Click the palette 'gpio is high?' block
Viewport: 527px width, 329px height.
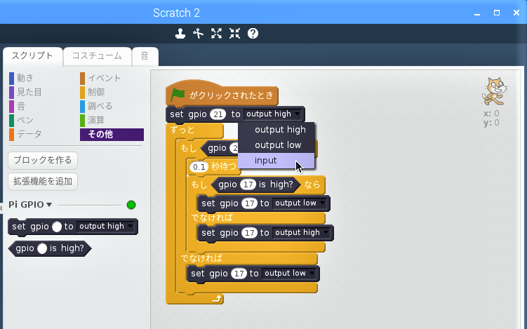point(50,249)
